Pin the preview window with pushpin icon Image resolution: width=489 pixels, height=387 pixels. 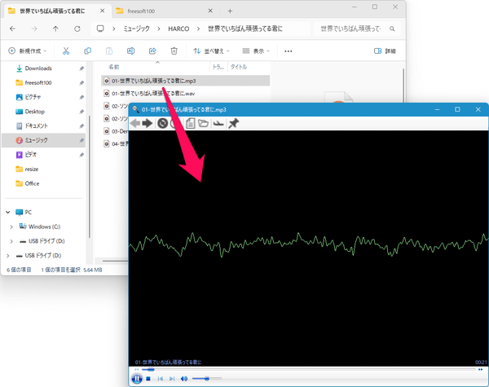pyautogui.click(x=233, y=124)
